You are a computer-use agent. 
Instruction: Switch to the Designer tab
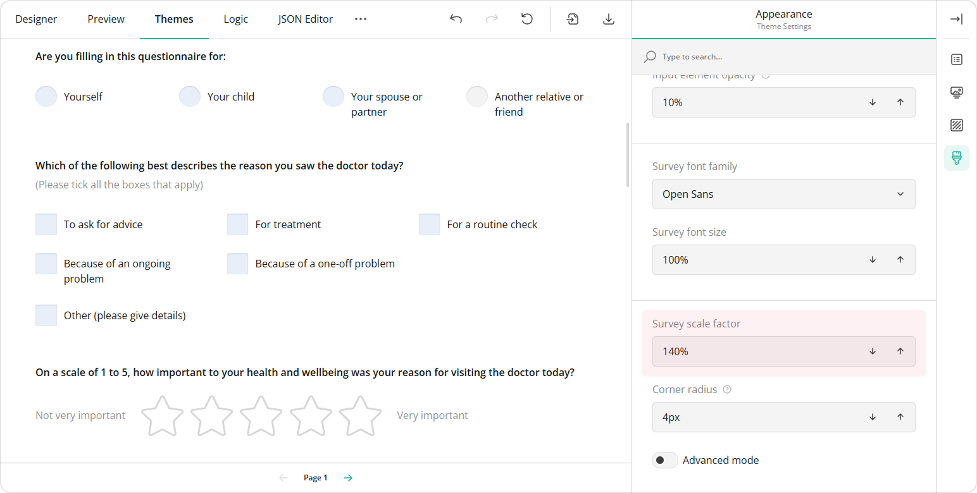click(36, 19)
